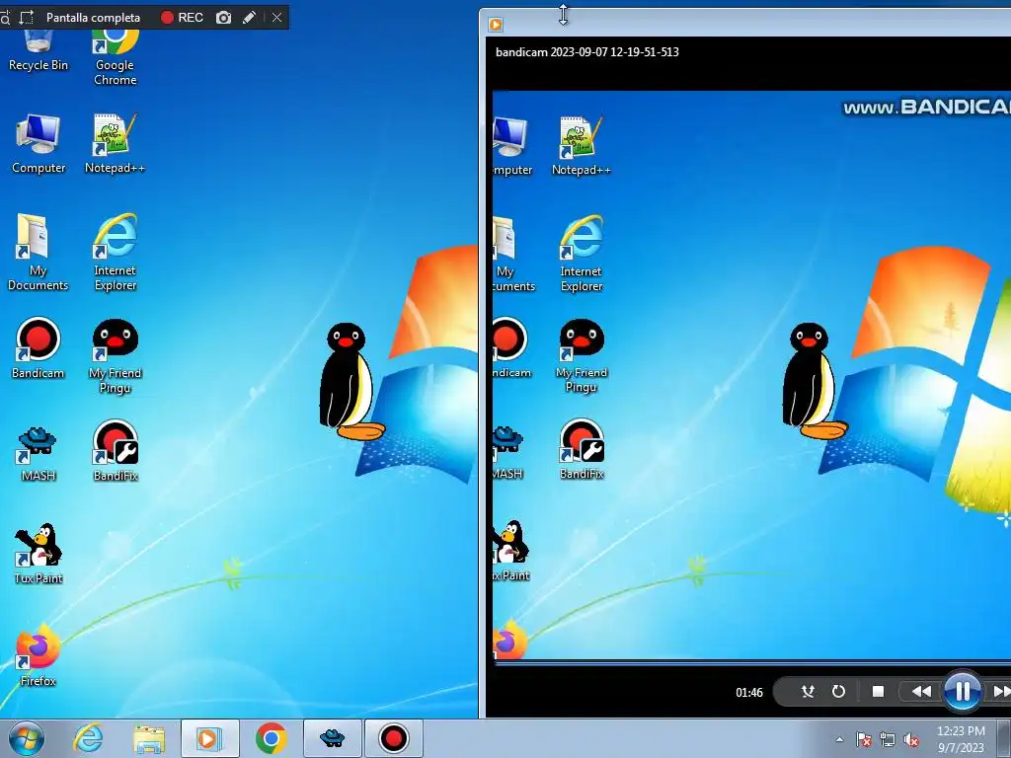This screenshot has height=758, width=1011.
Task: Select the Google Chrome desktop shortcut
Action: click(x=115, y=58)
